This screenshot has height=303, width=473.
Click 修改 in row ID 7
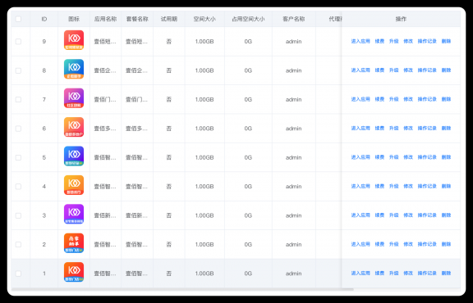pyautogui.click(x=408, y=99)
